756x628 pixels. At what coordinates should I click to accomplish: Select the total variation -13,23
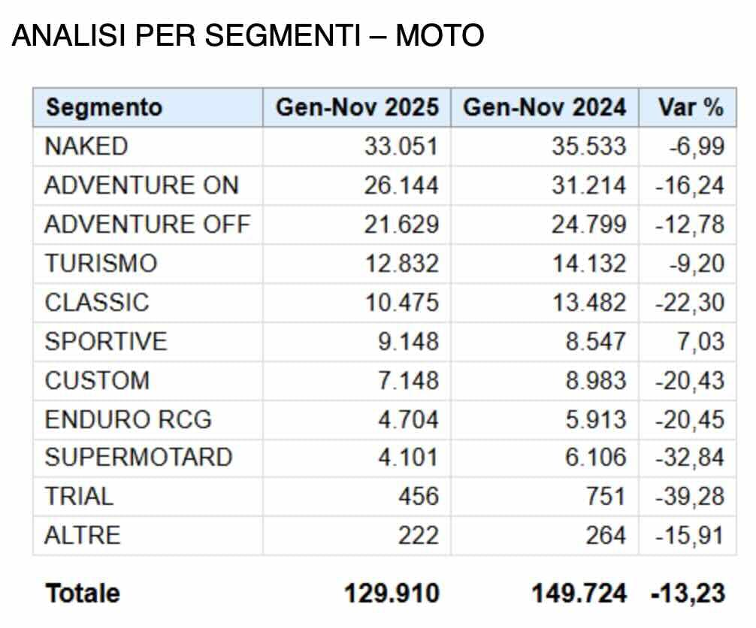688,593
